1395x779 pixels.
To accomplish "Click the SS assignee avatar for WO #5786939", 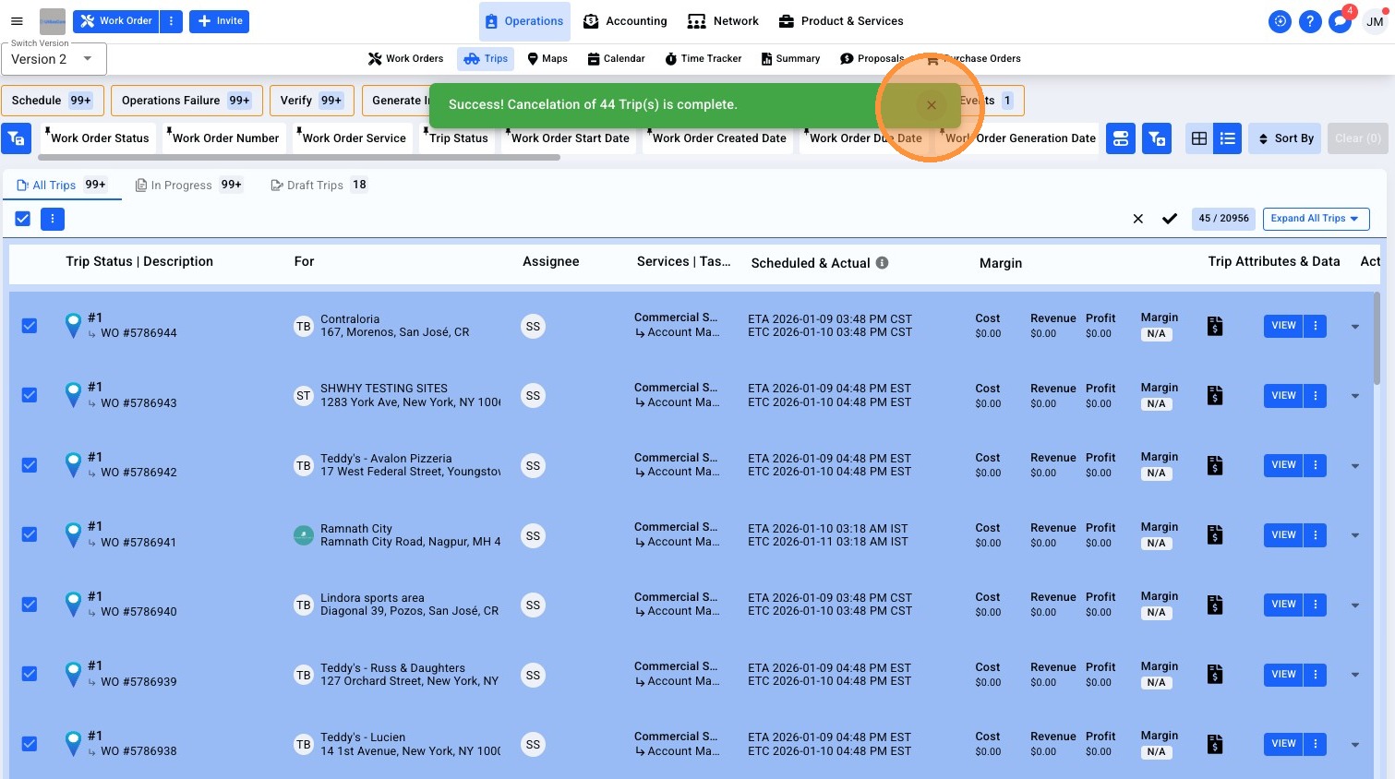I will (x=533, y=675).
